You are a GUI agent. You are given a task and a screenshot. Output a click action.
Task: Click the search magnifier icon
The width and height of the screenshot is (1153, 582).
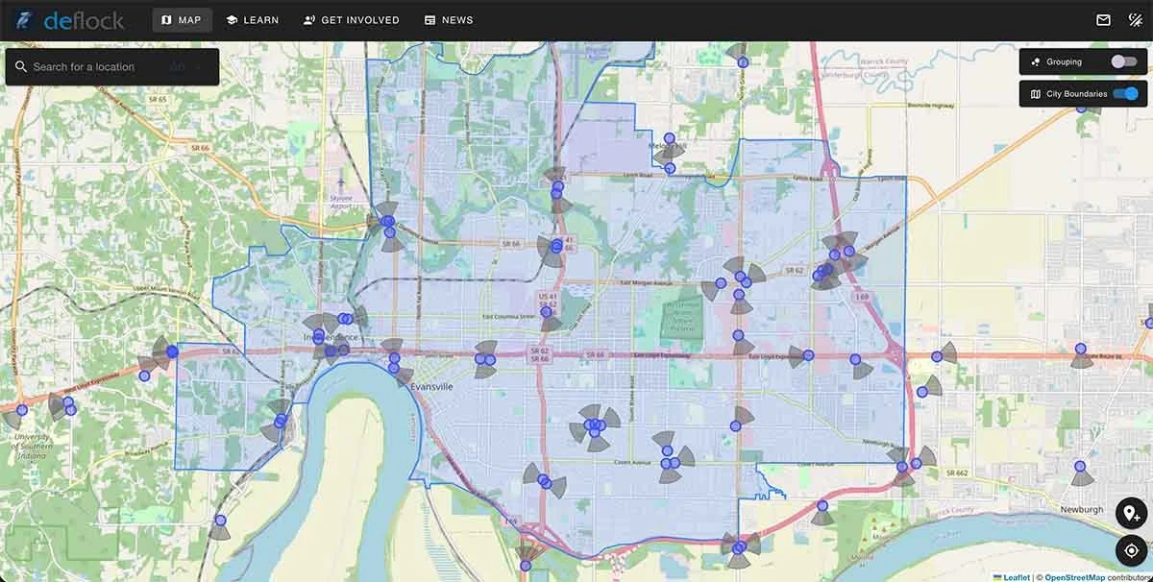click(x=23, y=65)
